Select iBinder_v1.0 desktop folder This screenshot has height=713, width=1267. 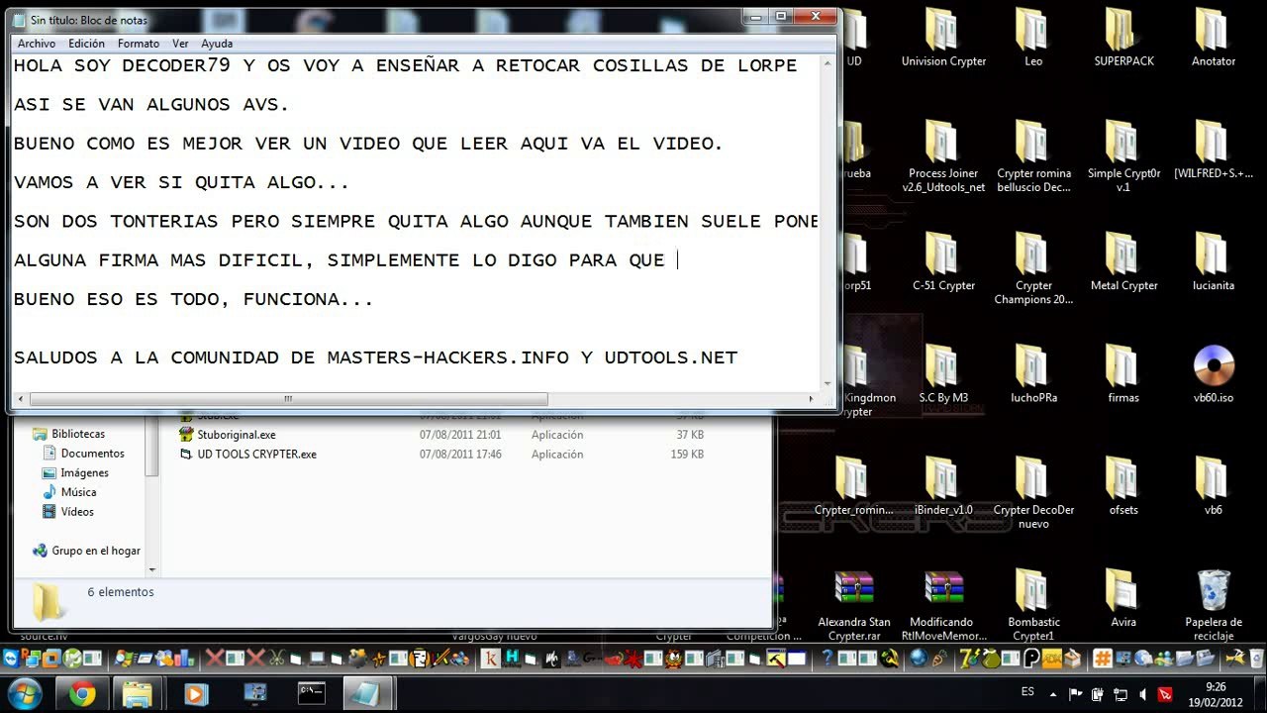point(942,486)
